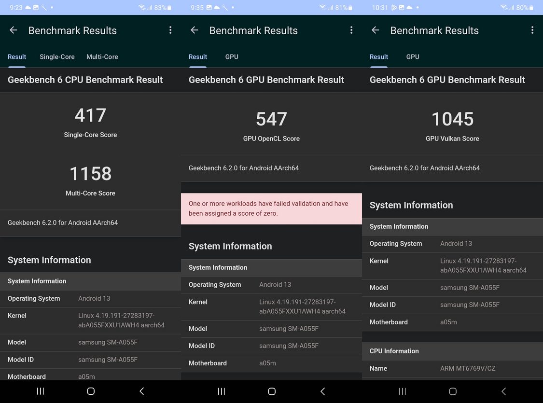543x403 pixels.
Task: Tap back arrow in the OpenCL Benchmark Results screen
Action: click(x=195, y=30)
